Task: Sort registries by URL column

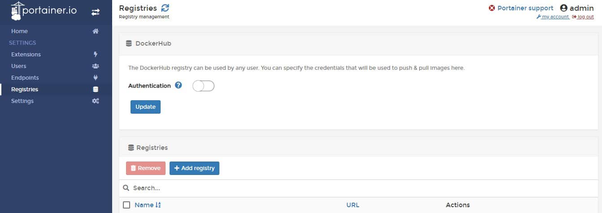Action: tap(353, 205)
